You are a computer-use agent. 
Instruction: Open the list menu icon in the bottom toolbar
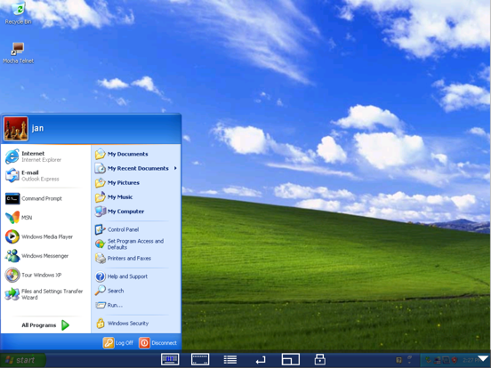click(230, 359)
